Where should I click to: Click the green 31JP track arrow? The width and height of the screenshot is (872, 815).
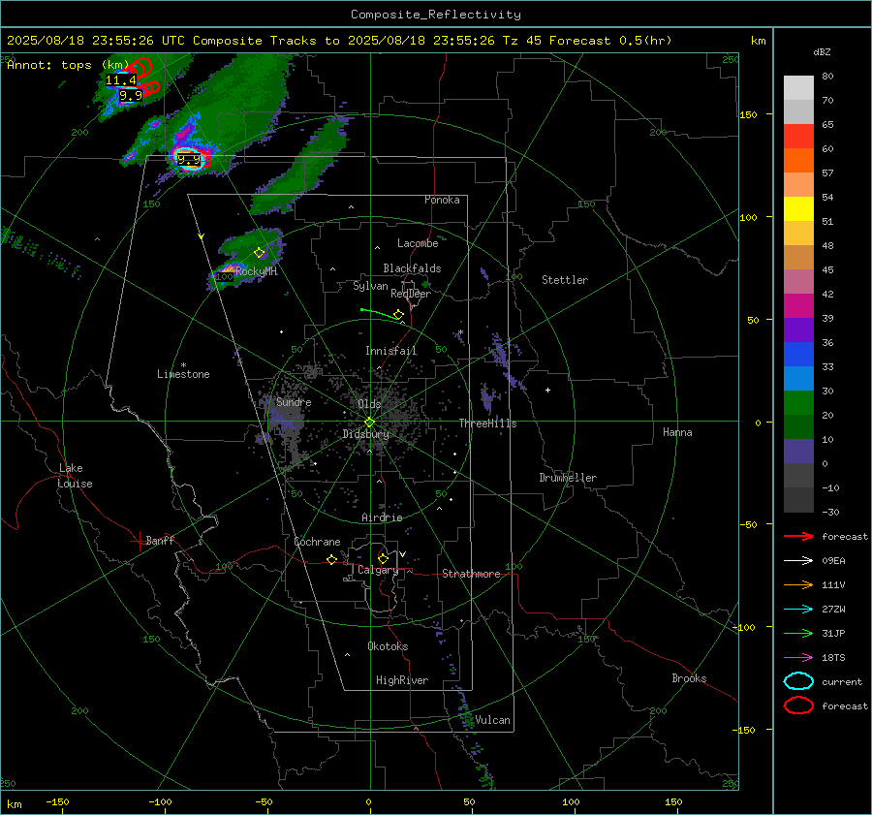798,633
